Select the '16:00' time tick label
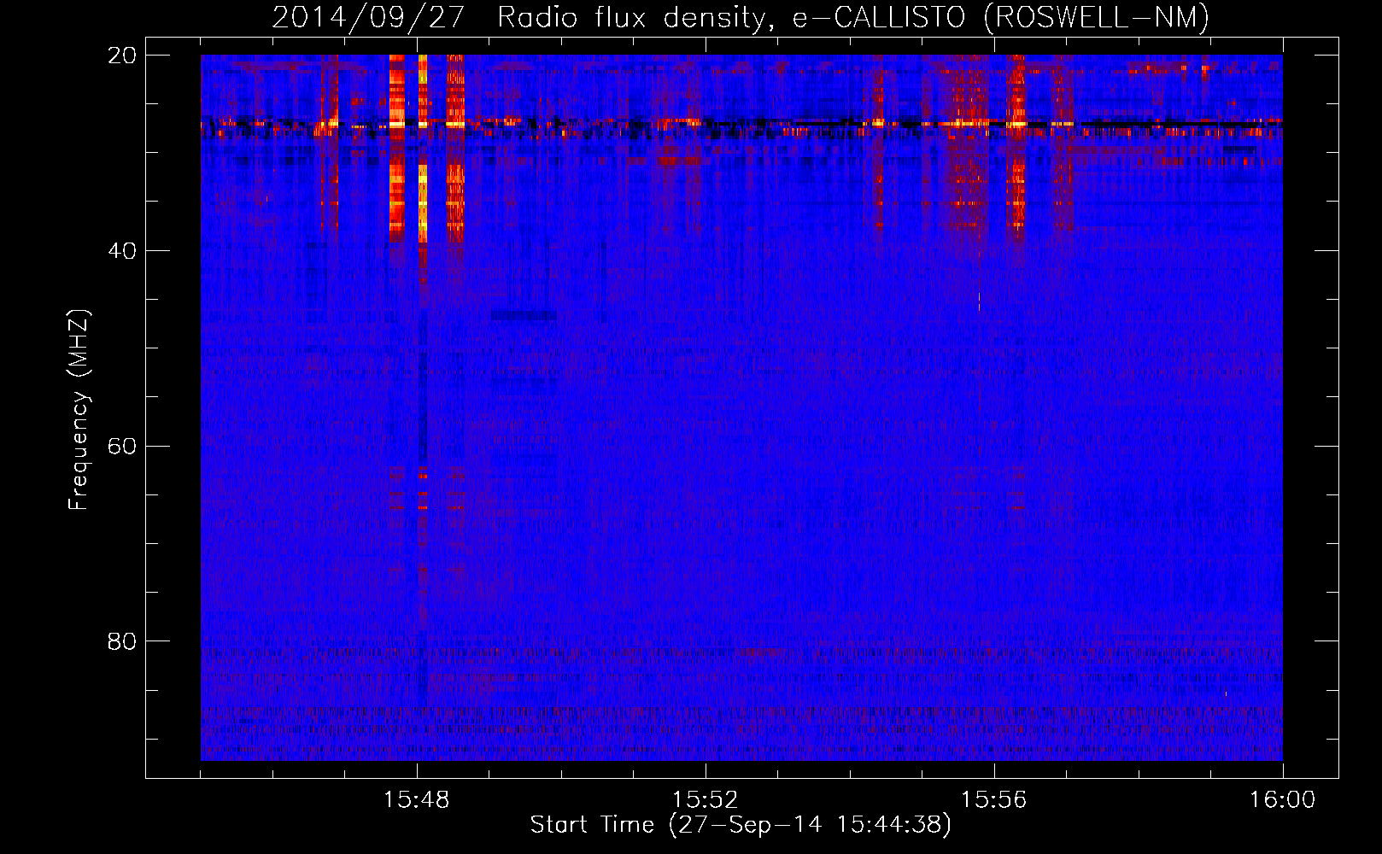Image resolution: width=1382 pixels, height=854 pixels. click(x=1283, y=800)
